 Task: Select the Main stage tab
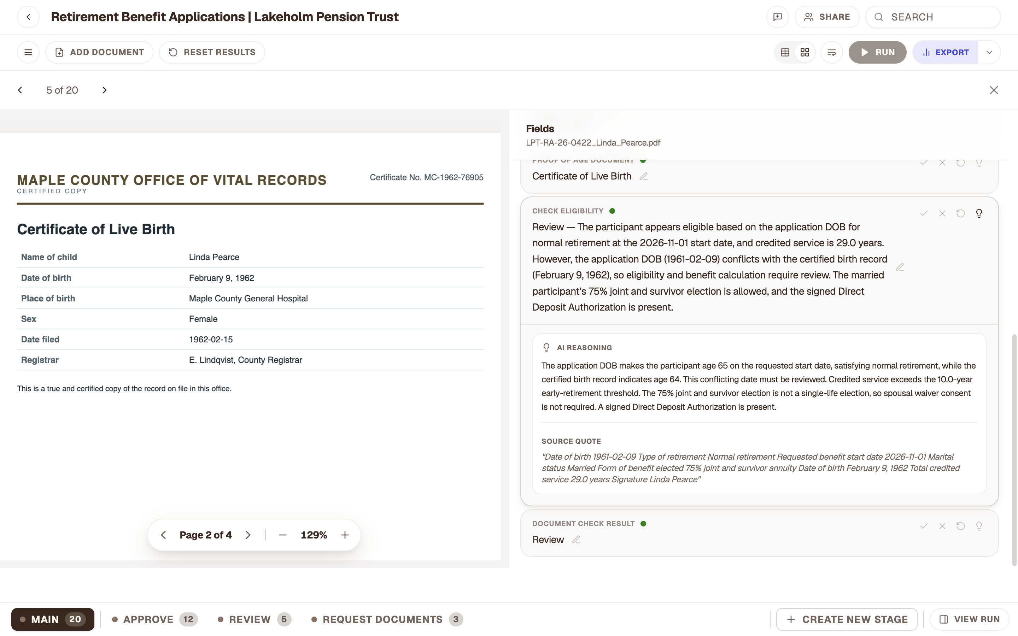pyautogui.click(x=53, y=619)
